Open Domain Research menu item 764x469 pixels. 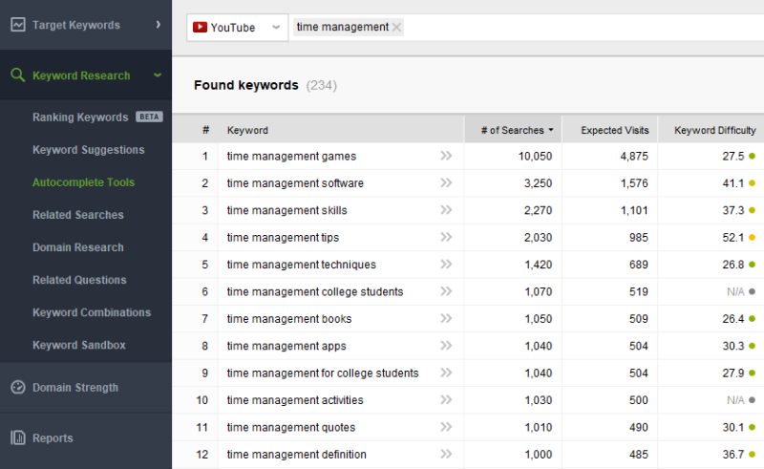(78, 247)
